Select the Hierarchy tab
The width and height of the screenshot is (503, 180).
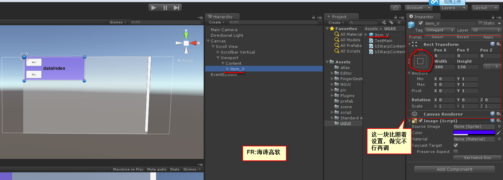pos(222,16)
